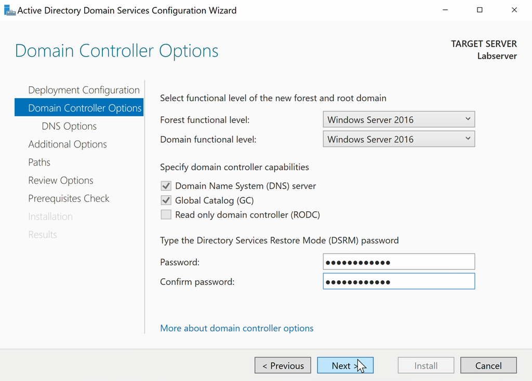Focus the DSRM Password field
Image resolution: width=532 pixels, height=381 pixels.
(398, 262)
